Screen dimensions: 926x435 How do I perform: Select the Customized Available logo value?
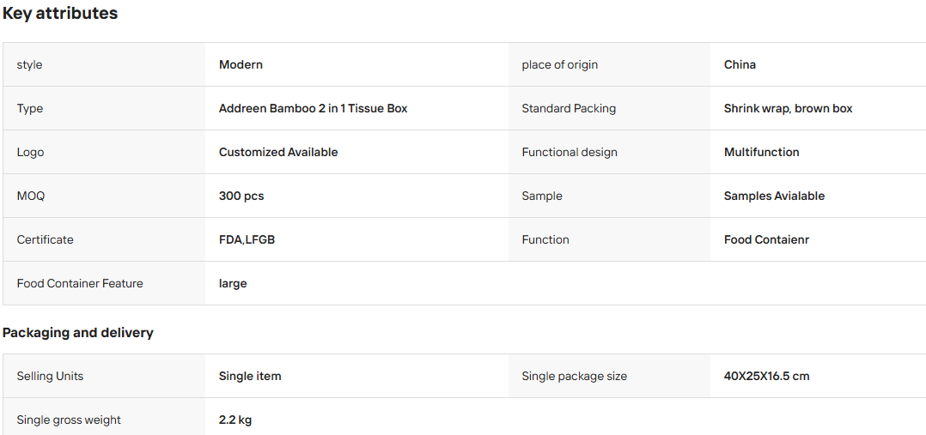click(x=278, y=152)
